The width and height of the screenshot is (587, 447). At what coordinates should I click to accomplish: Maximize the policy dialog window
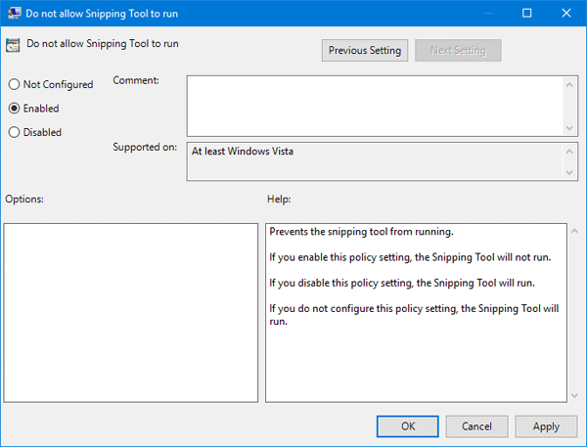[527, 13]
